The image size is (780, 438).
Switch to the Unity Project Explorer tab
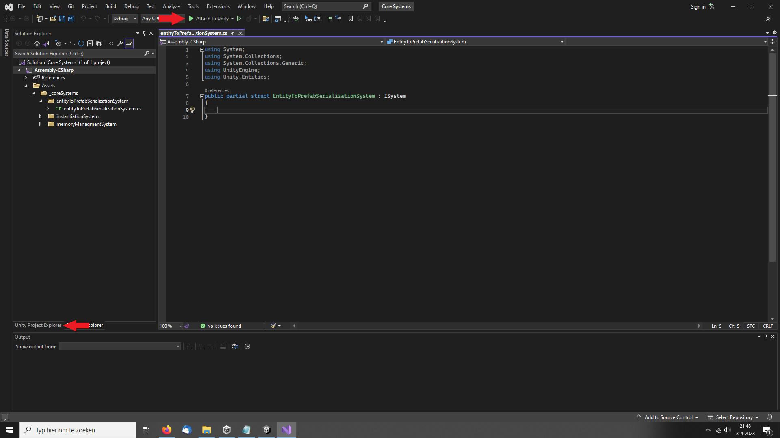[38, 325]
